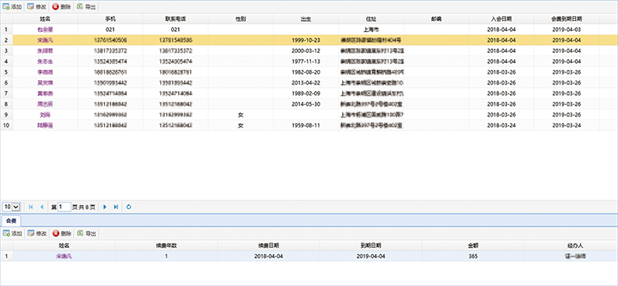This screenshot has width=618, height=286.
Task: Click row number 8 in the member grid
Action: tap(6, 104)
